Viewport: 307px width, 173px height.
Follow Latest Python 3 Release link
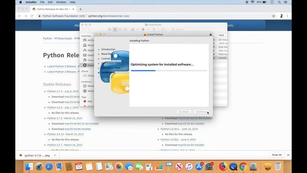pyautogui.click(x=63, y=66)
